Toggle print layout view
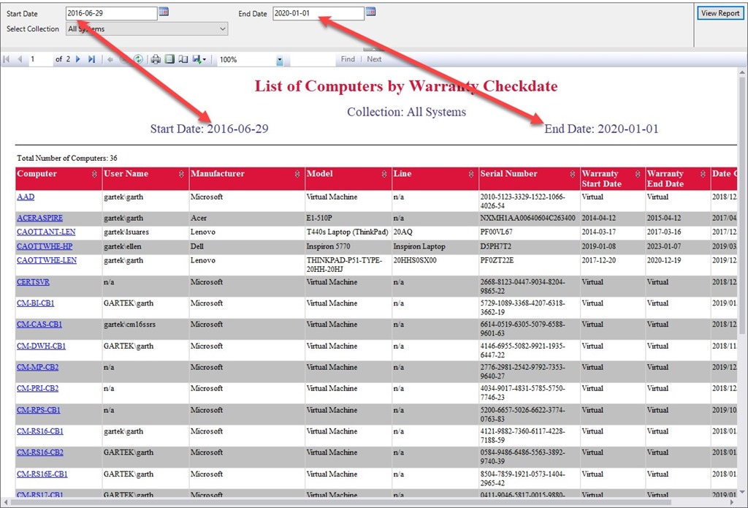The image size is (748, 508). [x=169, y=59]
